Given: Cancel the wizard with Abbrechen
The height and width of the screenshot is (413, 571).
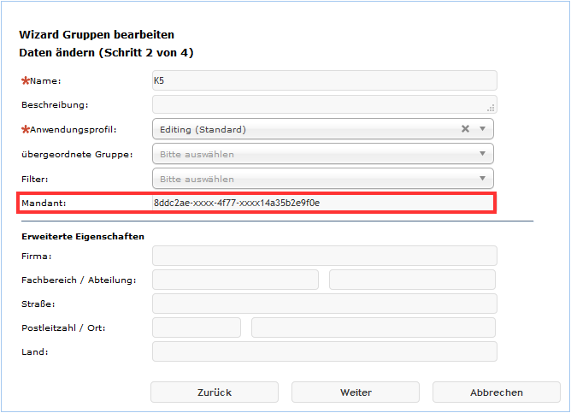Looking at the screenshot, I should (497, 392).
